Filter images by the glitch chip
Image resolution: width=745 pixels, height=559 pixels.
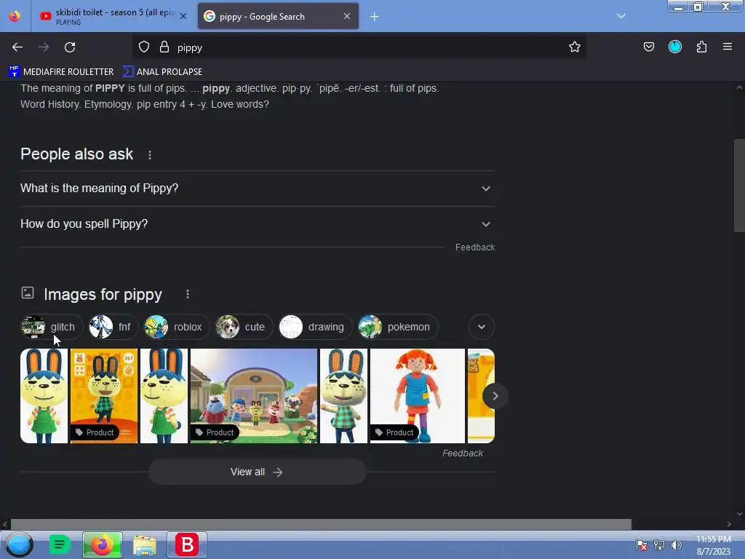point(52,327)
